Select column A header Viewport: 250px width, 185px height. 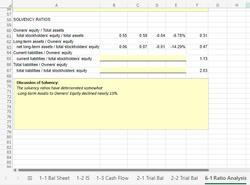56,5
